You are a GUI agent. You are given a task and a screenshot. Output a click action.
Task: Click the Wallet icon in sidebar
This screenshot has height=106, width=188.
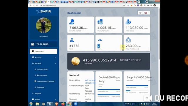[x=33, y=99]
